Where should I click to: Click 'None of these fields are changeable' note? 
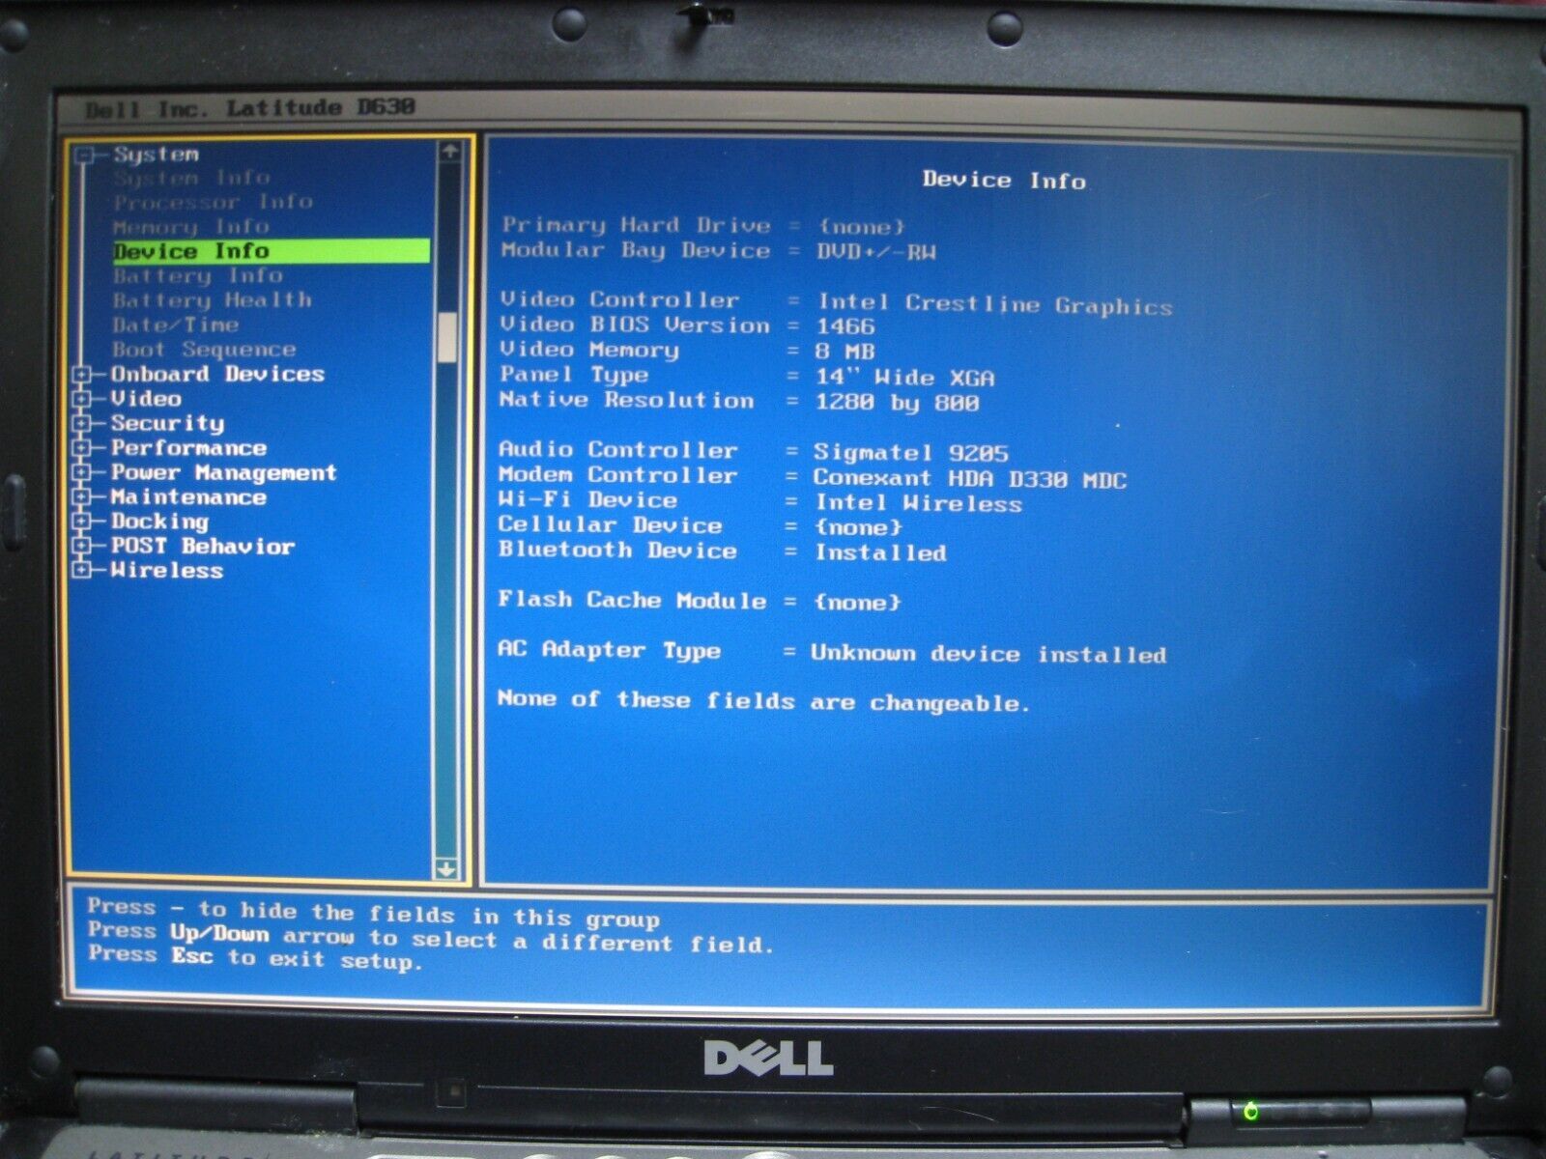click(763, 700)
